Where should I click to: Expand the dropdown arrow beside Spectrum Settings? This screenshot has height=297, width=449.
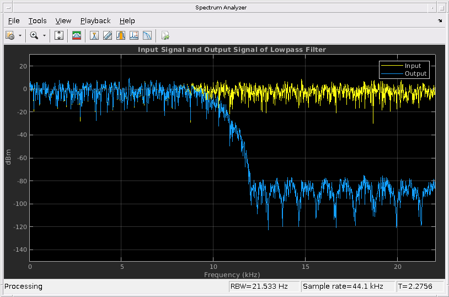(x=20, y=35)
